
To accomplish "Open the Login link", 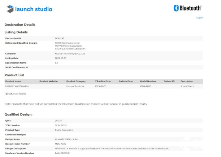I will coord(199,17).
